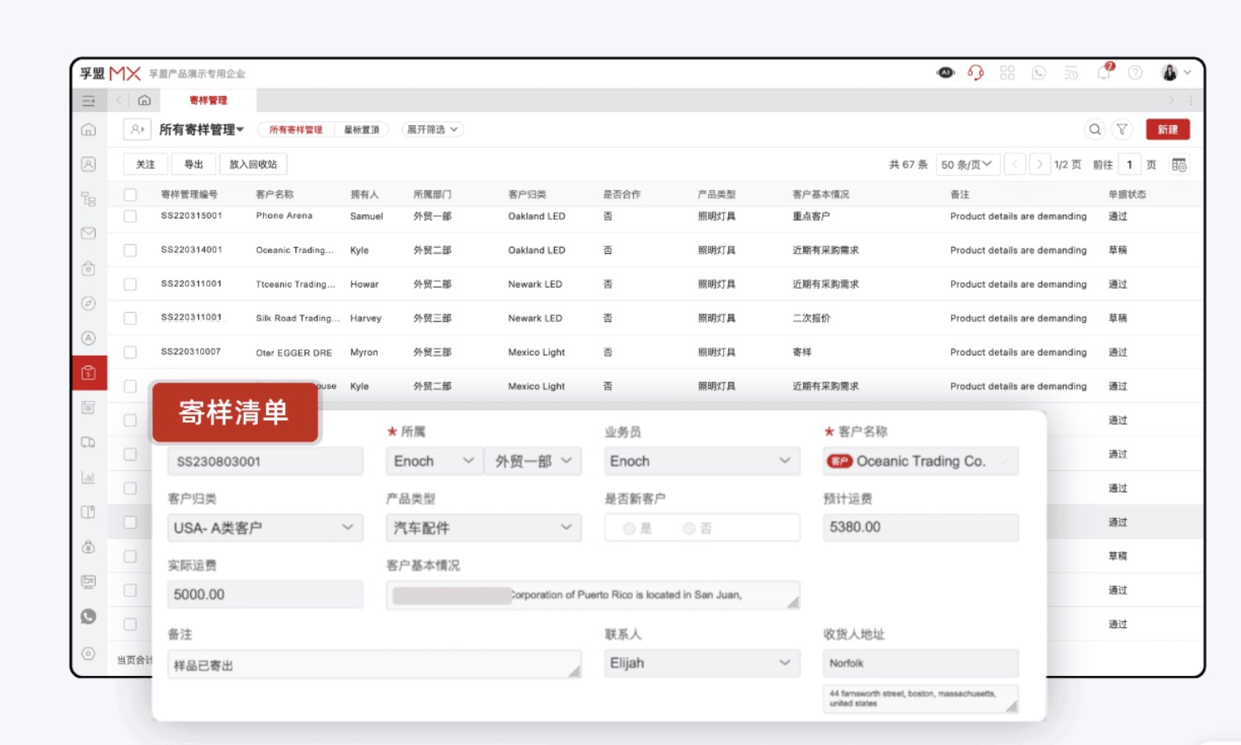Expand the 展开筛选 filter dropdown
This screenshot has width=1241, height=745.
pos(431,129)
